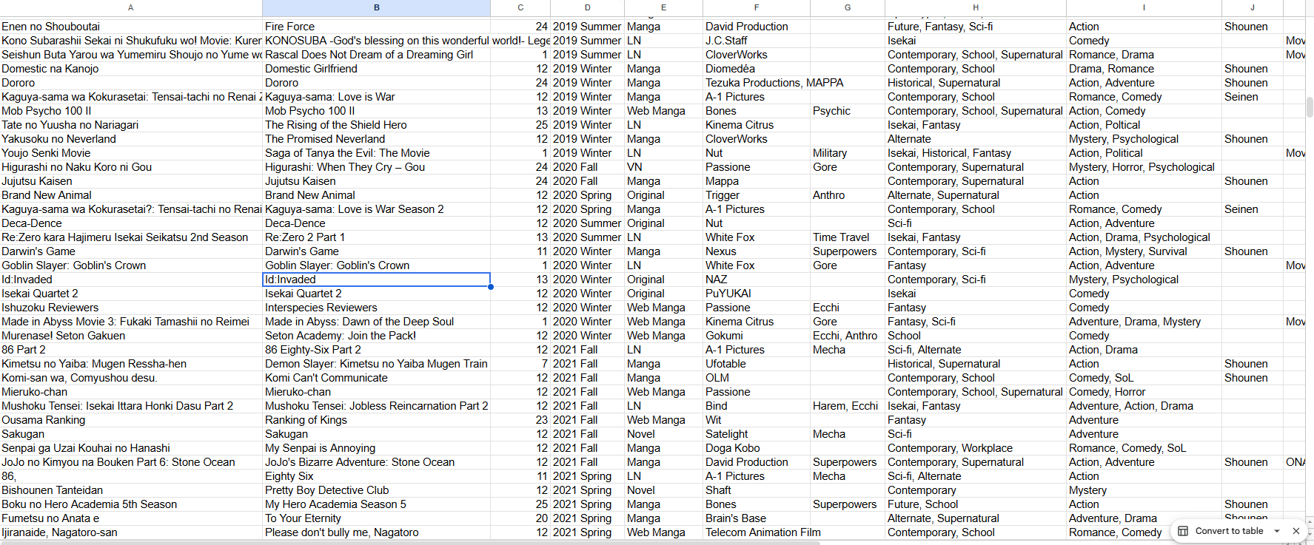The height and width of the screenshot is (545, 1314).
Task: Select 'Kaguya-sama: Love is War Season 2' cell
Action: click(376, 209)
